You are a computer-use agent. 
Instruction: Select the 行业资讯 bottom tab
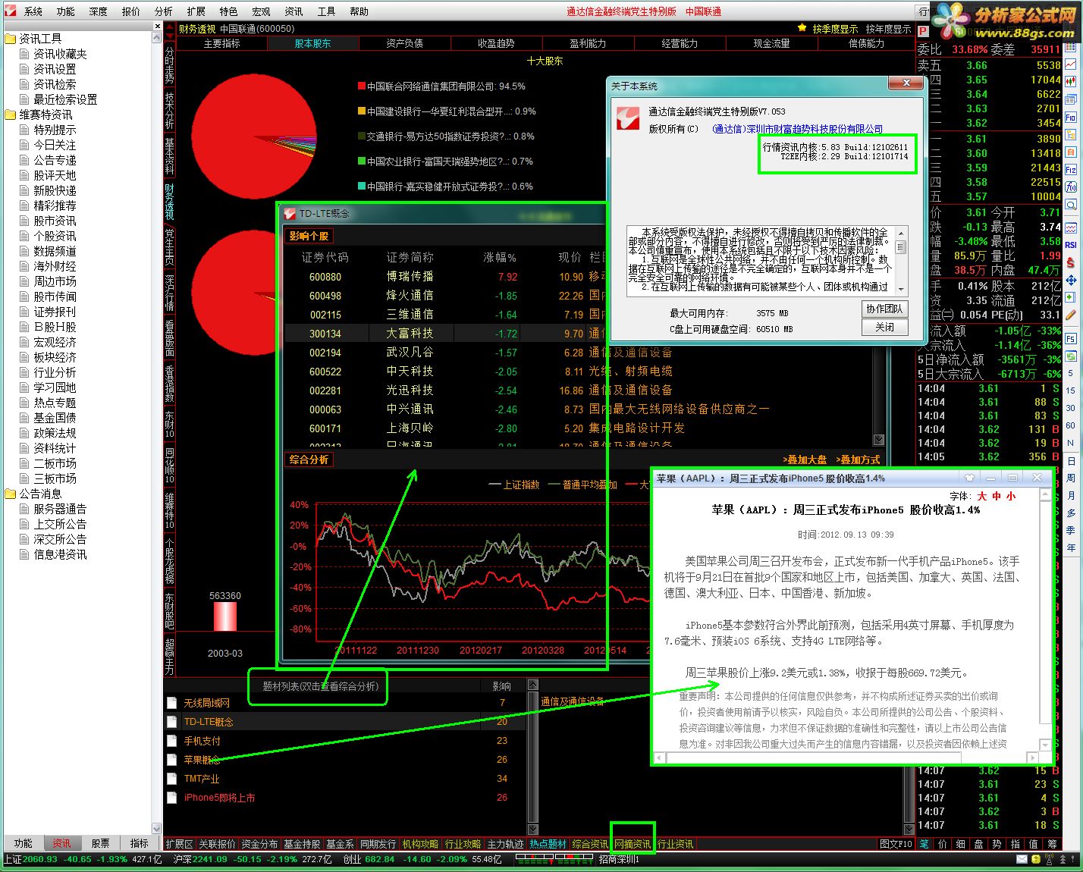[x=676, y=844]
